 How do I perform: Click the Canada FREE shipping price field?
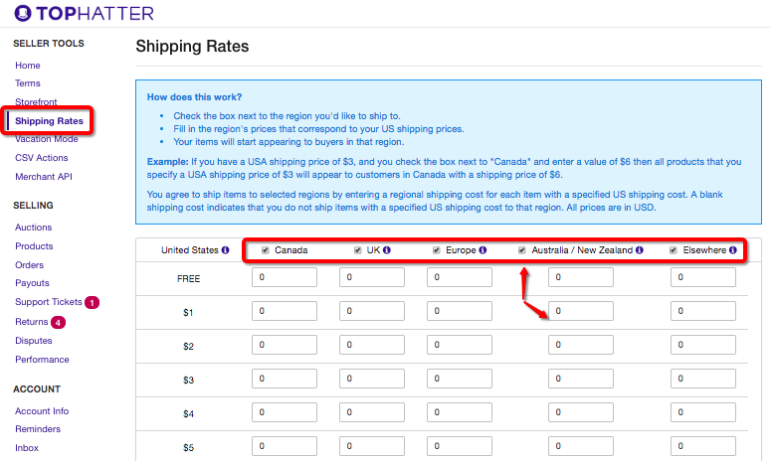[x=284, y=279]
